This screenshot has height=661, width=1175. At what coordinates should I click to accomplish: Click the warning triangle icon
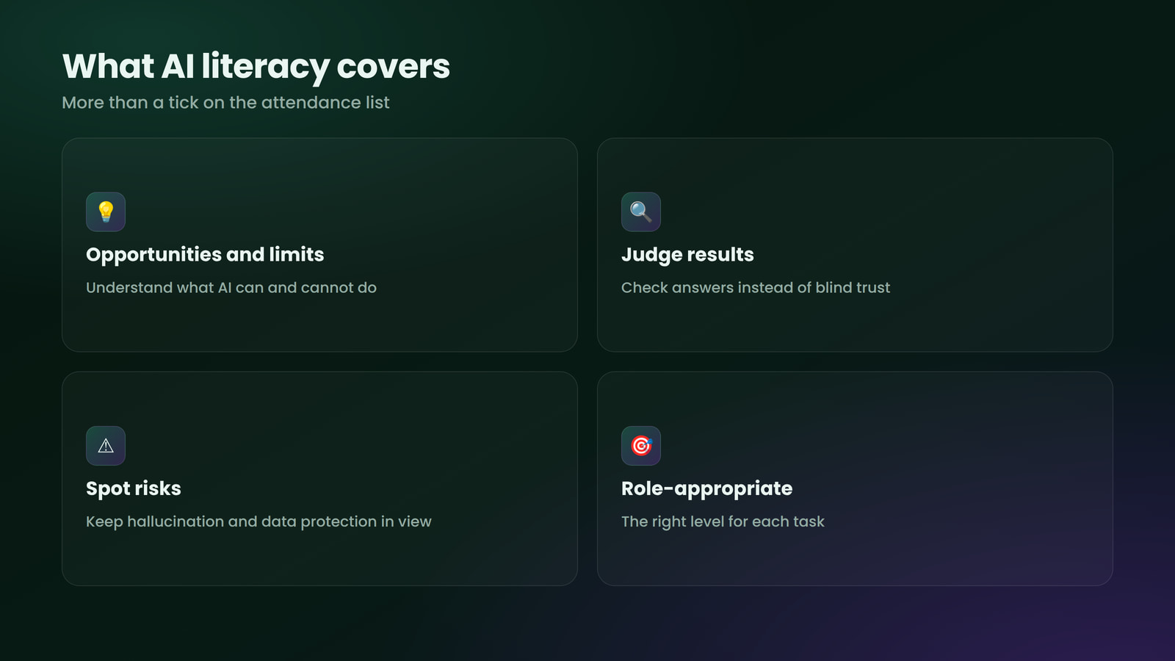[x=106, y=446]
